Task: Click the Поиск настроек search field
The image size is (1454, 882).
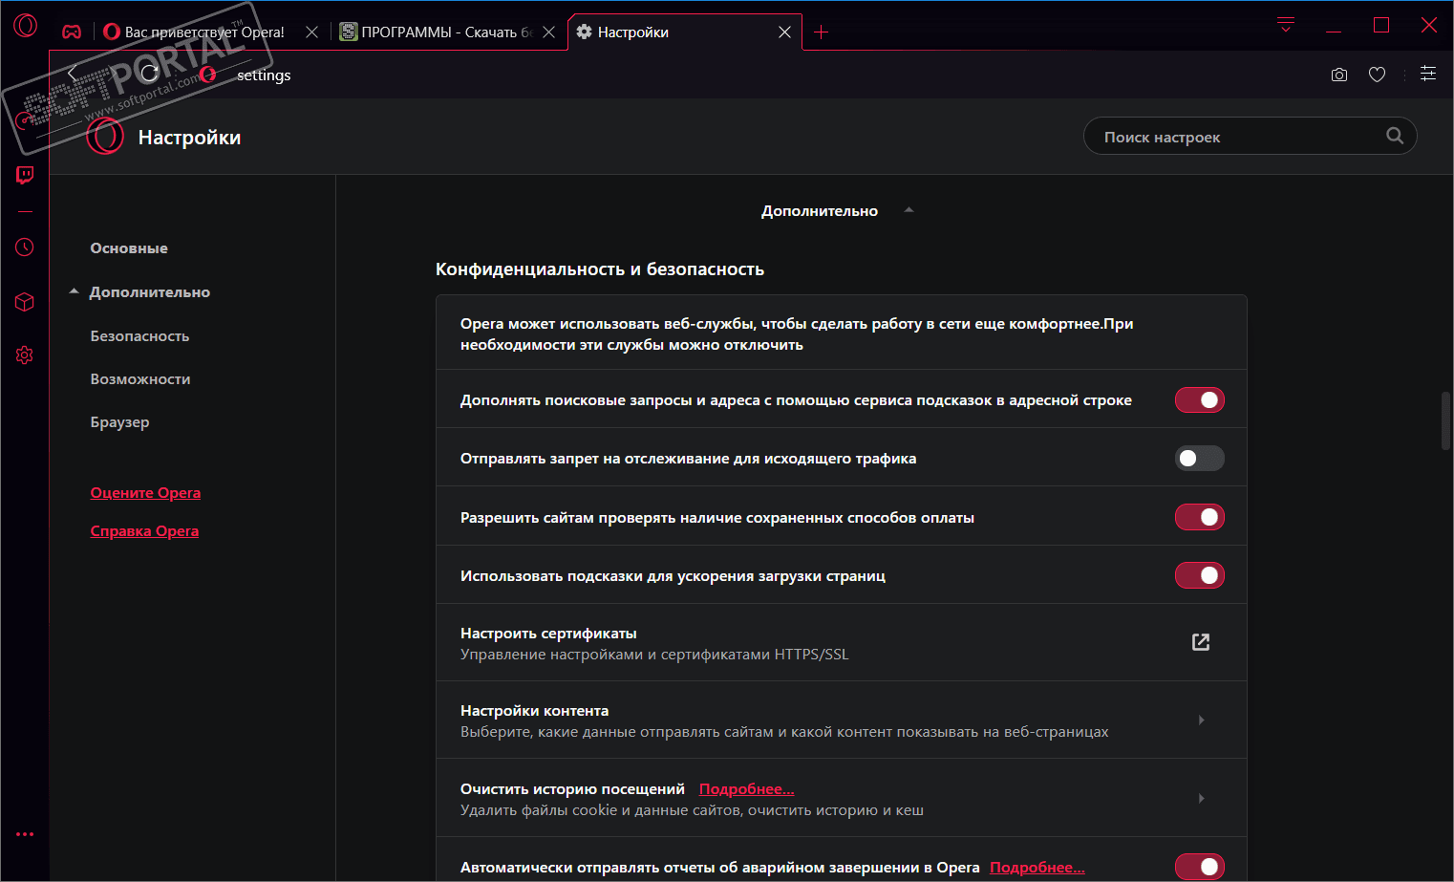Action: (x=1250, y=136)
